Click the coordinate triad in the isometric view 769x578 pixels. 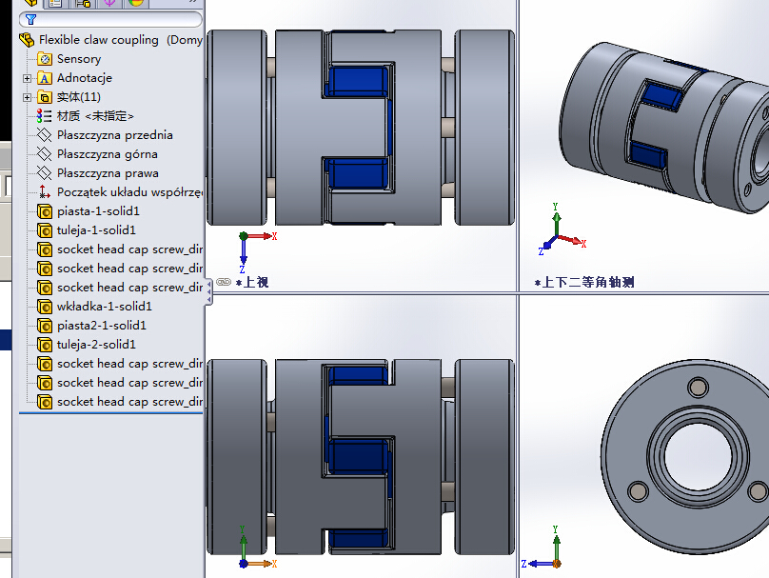click(562, 229)
